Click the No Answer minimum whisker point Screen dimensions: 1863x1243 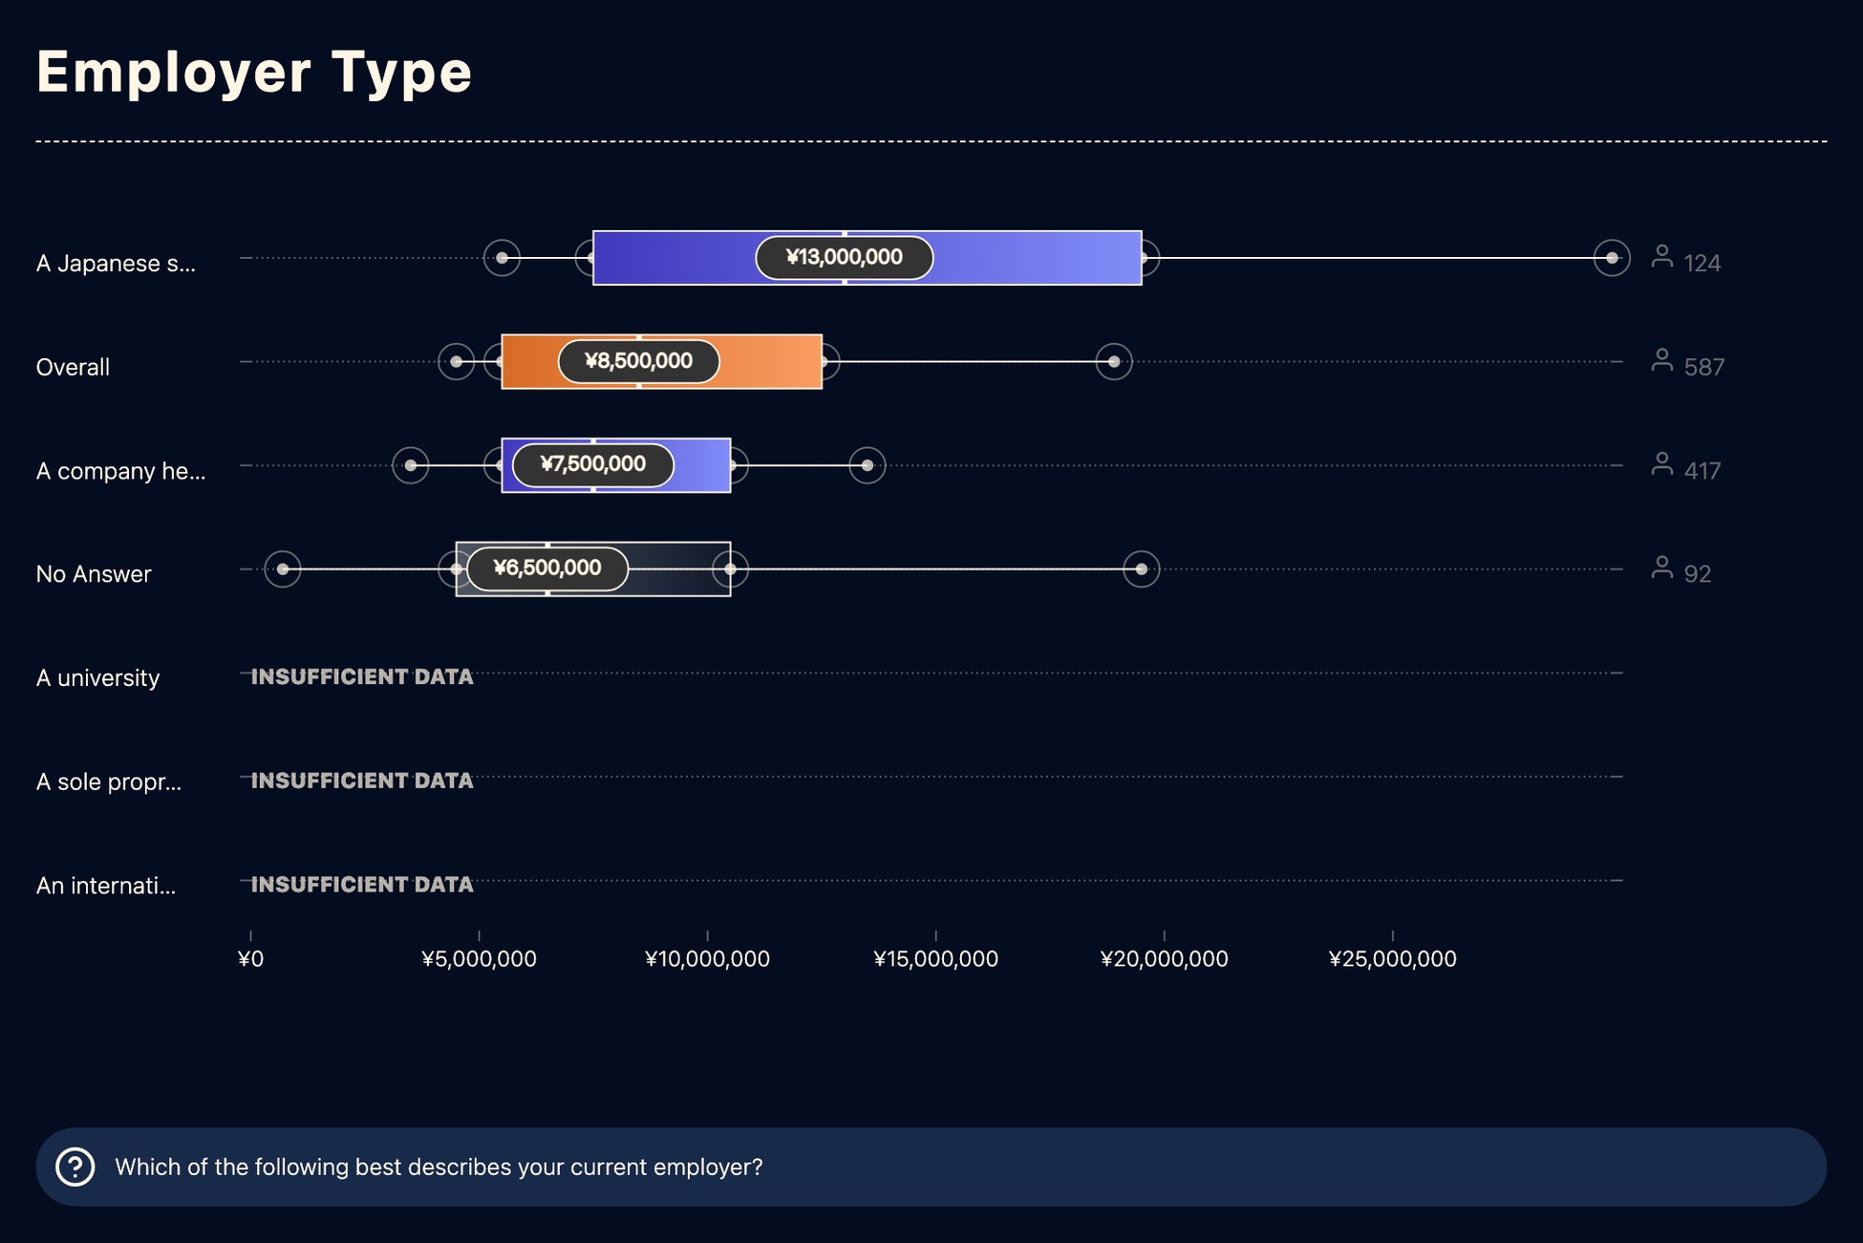283,569
